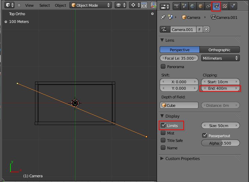Screen dimensions: 249x182
Task: Click the pin icon in properties breadcrumb
Action: coord(163,17)
